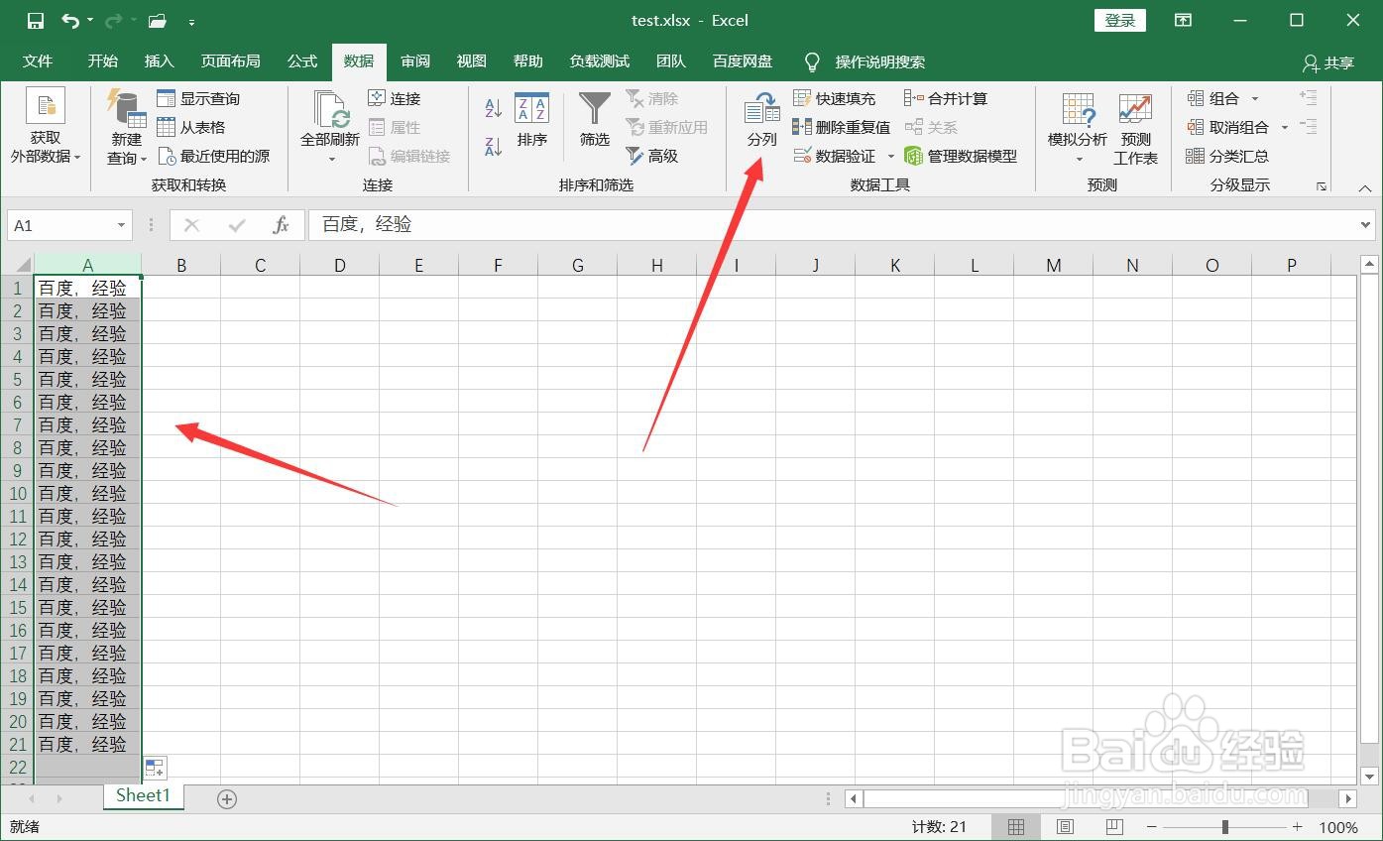The height and width of the screenshot is (841, 1383).
Task: Switch to the Page Layout (页面布局) tab
Action: point(231,61)
